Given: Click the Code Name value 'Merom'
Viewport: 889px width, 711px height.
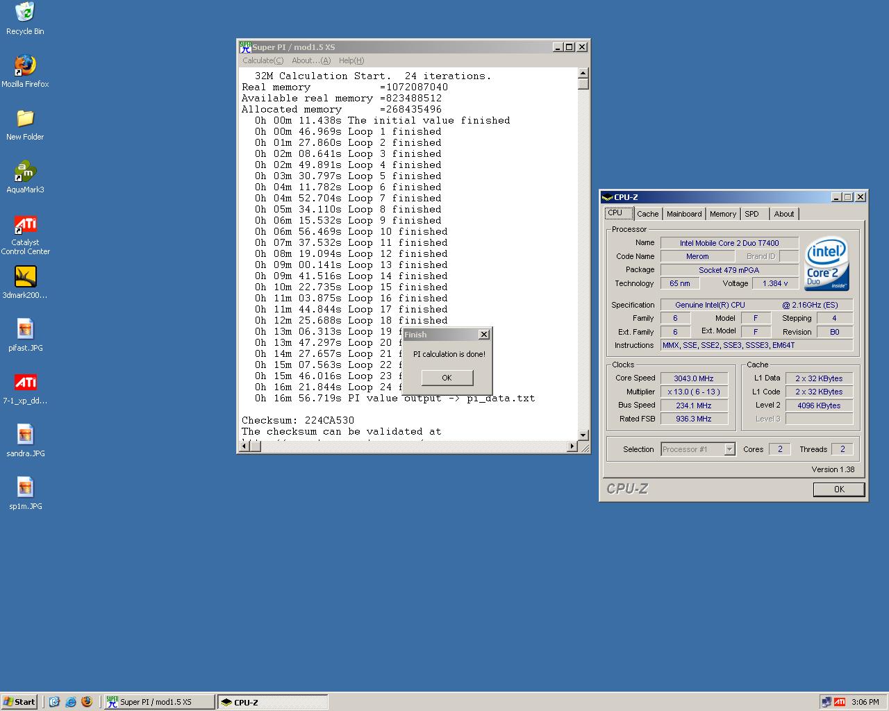Looking at the screenshot, I should pyautogui.click(x=697, y=256).
